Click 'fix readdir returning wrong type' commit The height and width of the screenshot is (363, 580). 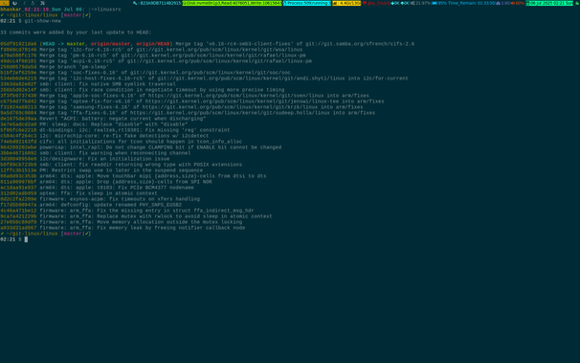[x=121, y=165]
